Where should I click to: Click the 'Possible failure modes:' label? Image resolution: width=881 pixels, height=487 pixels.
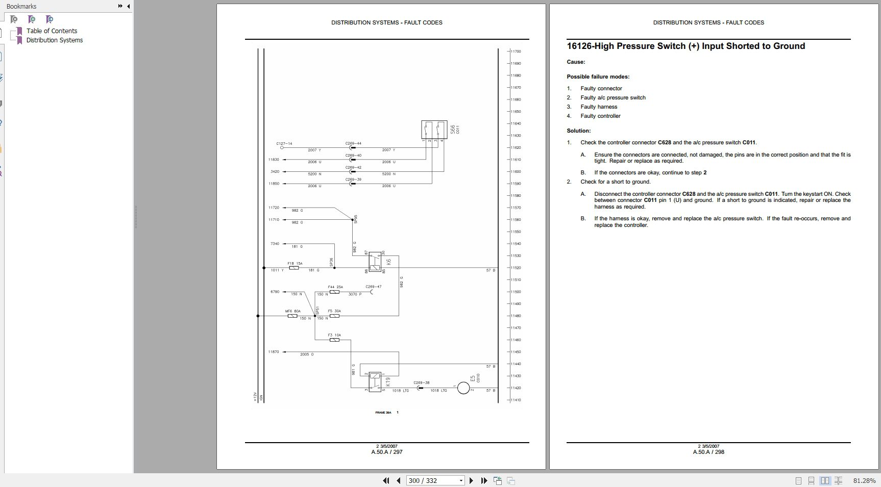pos(598,76)
